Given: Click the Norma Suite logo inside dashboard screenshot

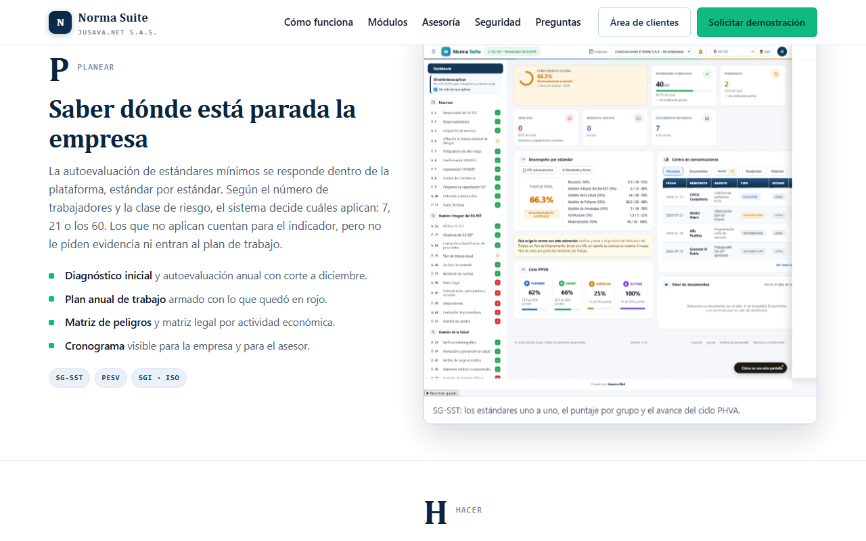Looking at the screenshot, I should click(446, 51).
